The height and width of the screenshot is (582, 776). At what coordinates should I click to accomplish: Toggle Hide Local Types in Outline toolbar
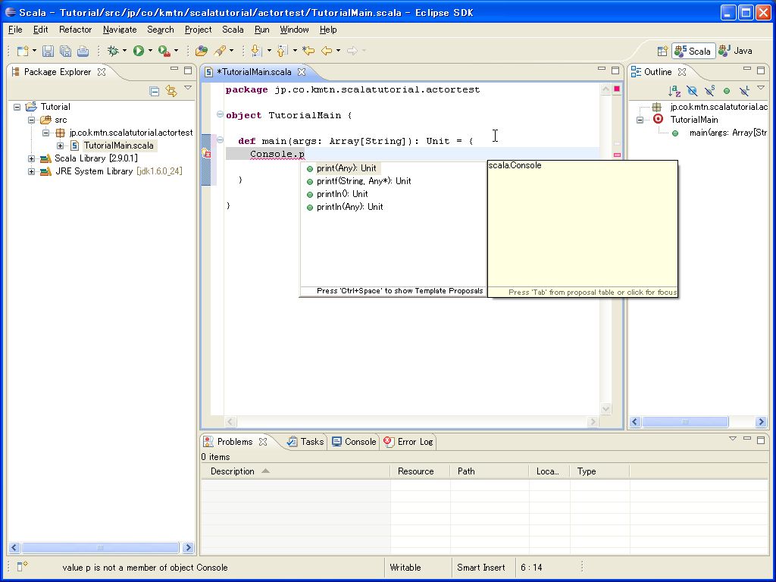(x=744, y=91)
